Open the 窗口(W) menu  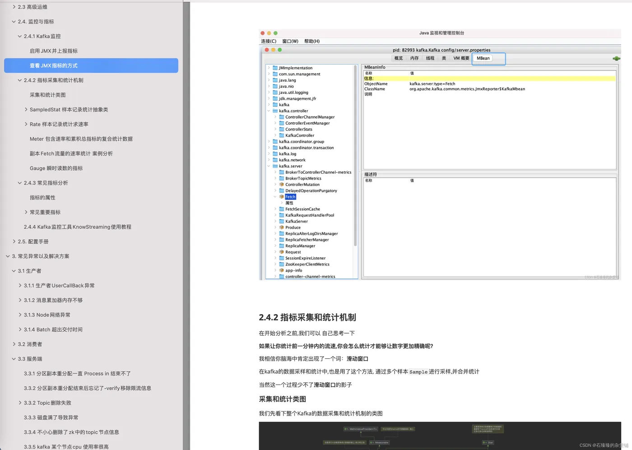pyautogui.click(x=290, y=41)
